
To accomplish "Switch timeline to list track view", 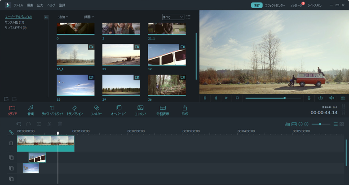I will point(336,124).
